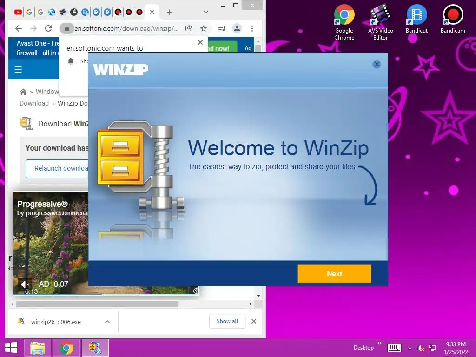
Task: Open the tab with the numbered 4 icon
Action: (74, 12)
